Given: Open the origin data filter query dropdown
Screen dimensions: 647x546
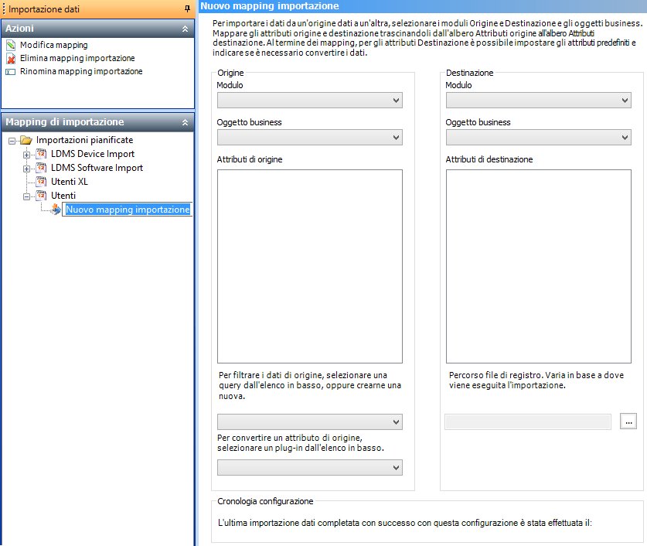Looking at the screenshot, I should [x=309, y=421].
